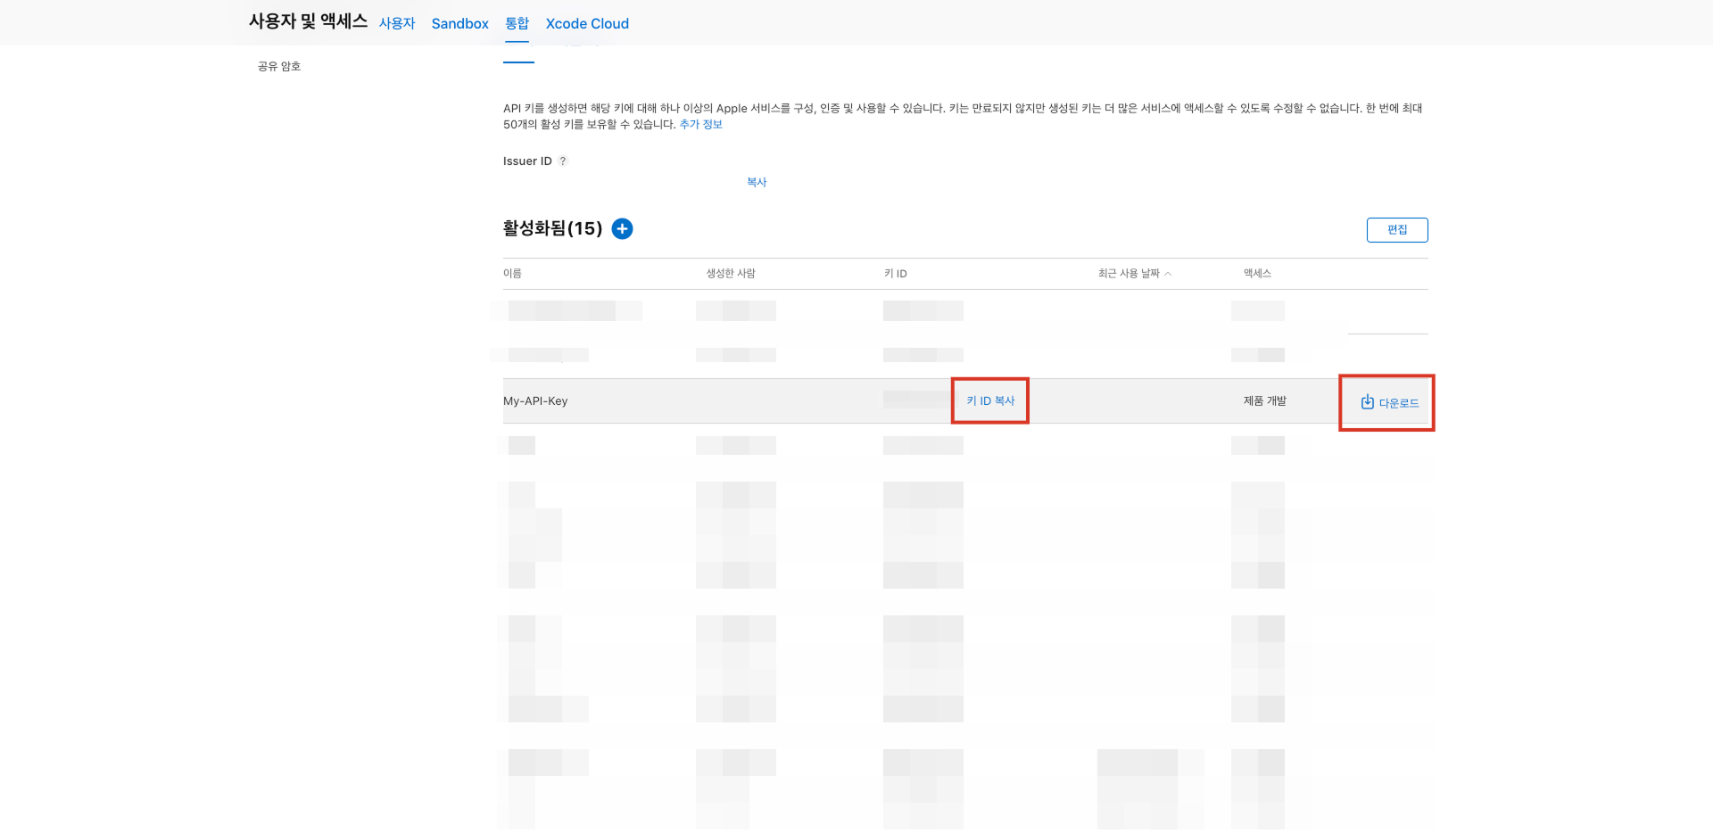
Task: Open the Issuer ID help question mark
Action: (x=563, y=161)
